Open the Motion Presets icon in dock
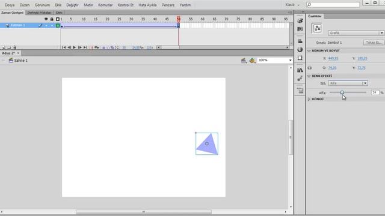 pyautogui.click(x=300, y=79)
